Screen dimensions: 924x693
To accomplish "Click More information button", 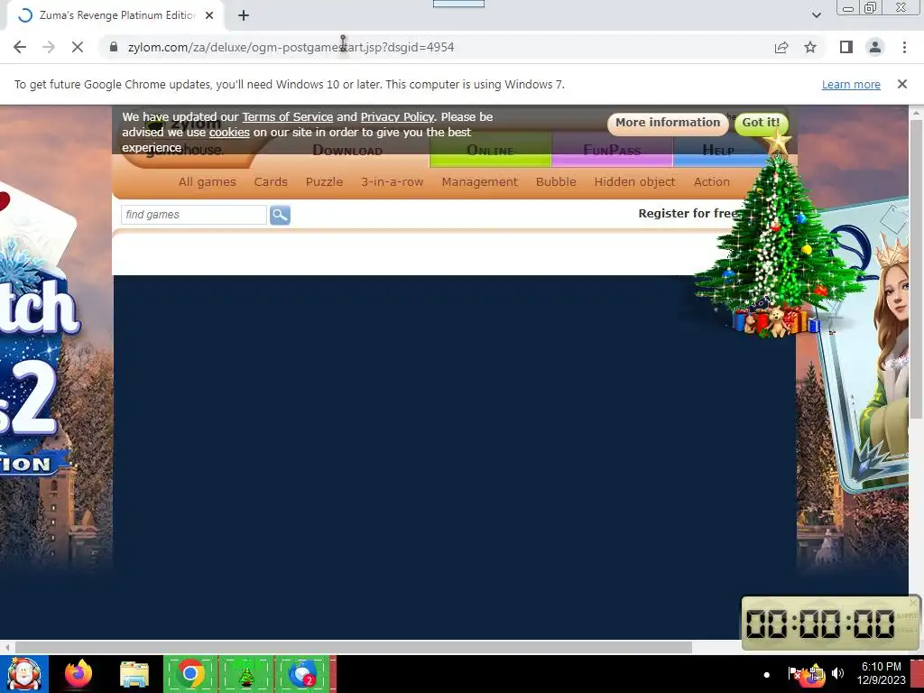I will click(668, 123).
